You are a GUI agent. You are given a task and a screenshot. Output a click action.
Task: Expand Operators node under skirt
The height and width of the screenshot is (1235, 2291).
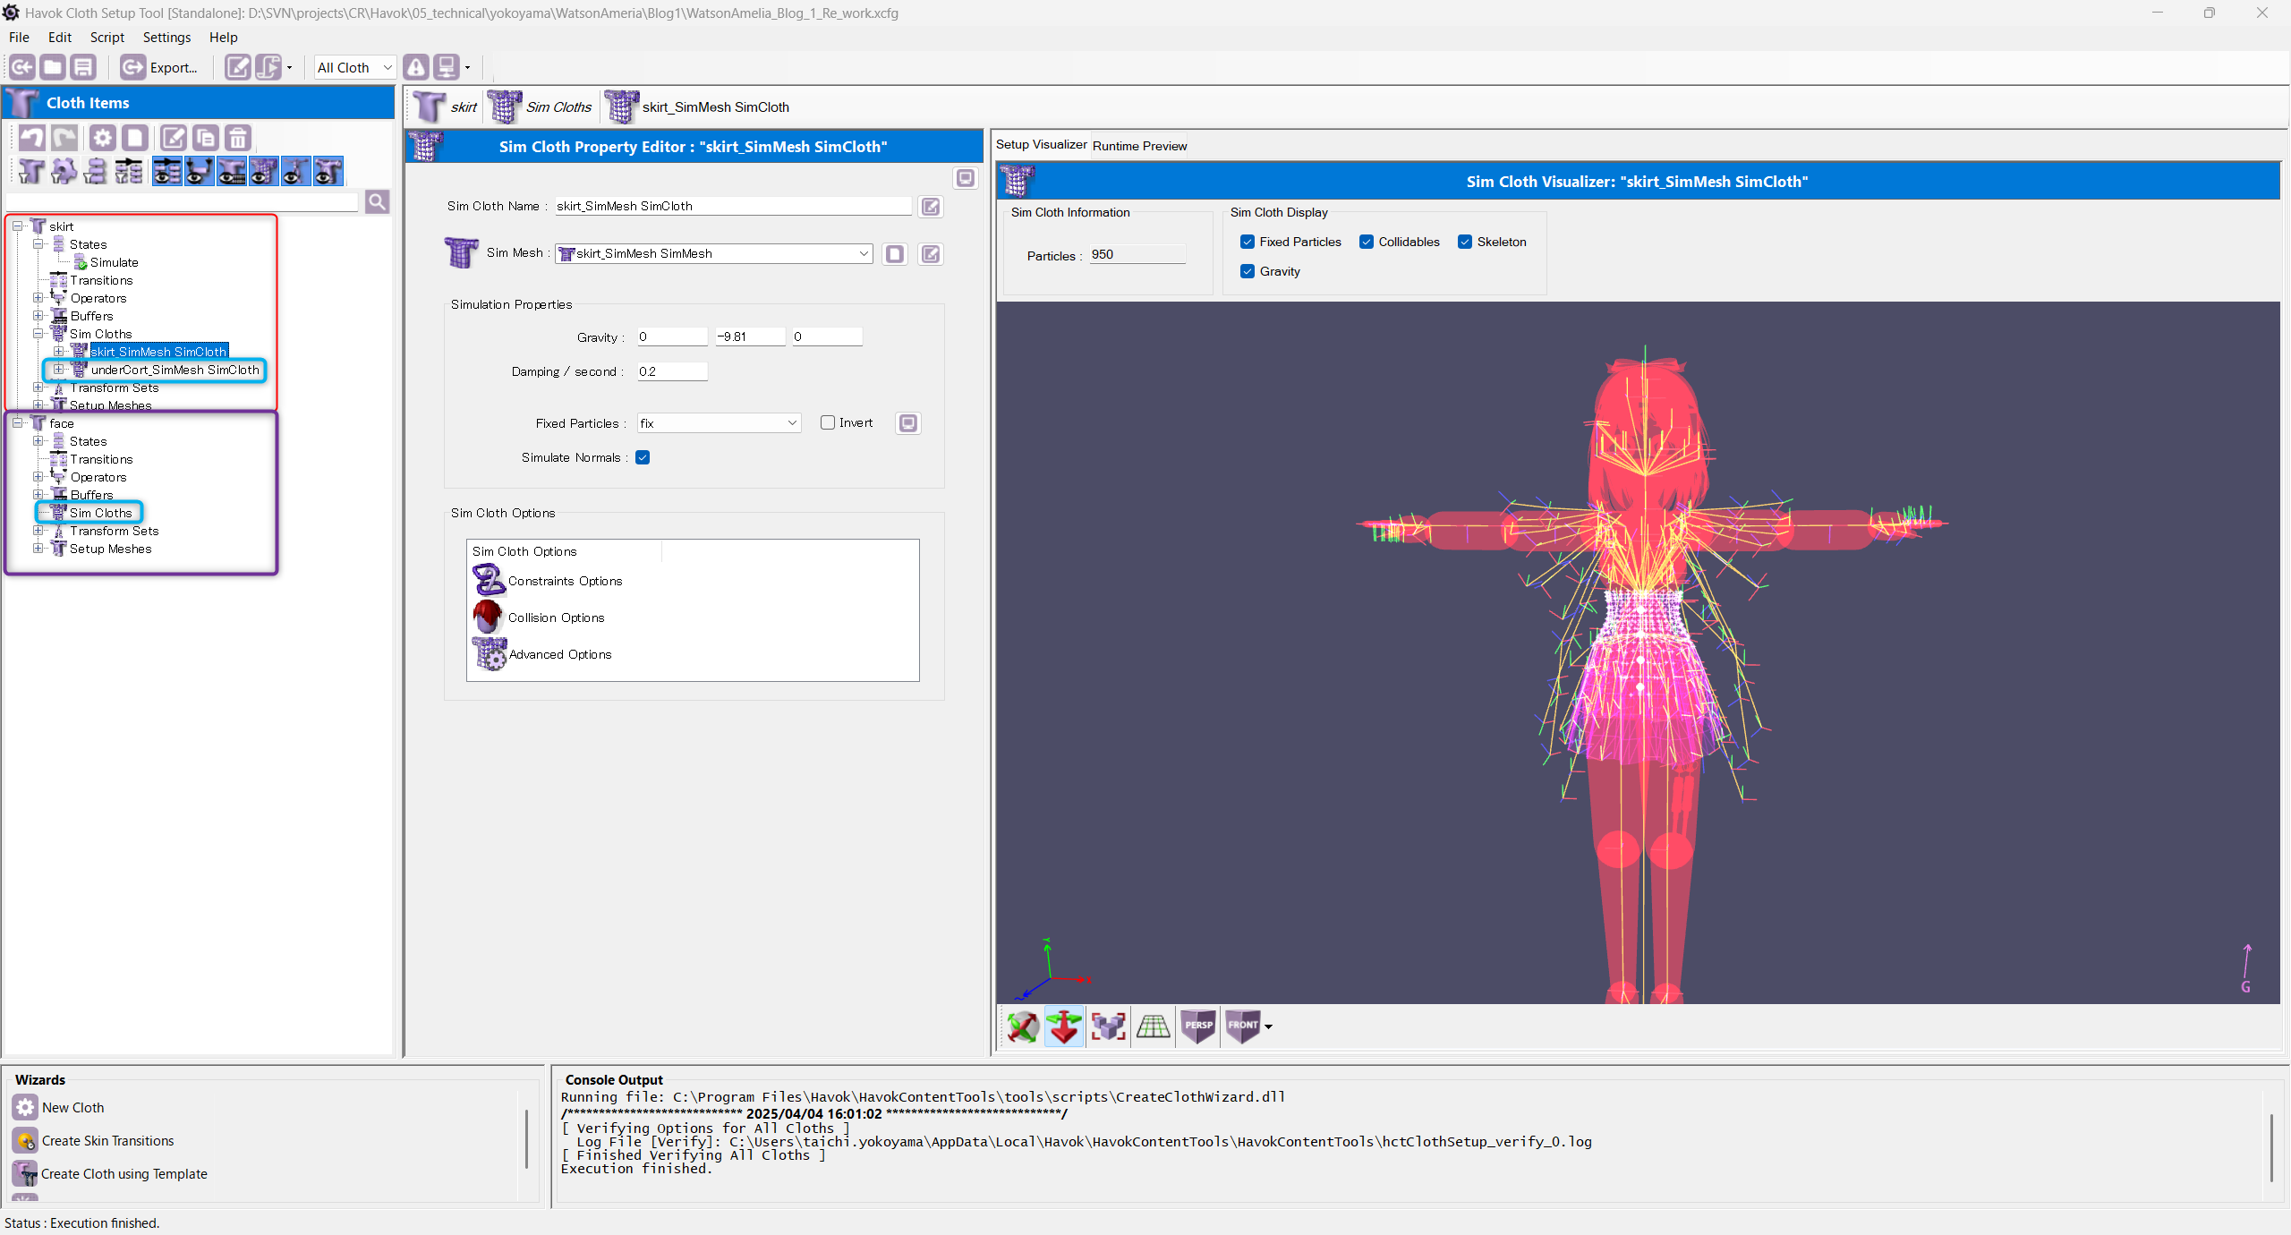pos(38,298)
